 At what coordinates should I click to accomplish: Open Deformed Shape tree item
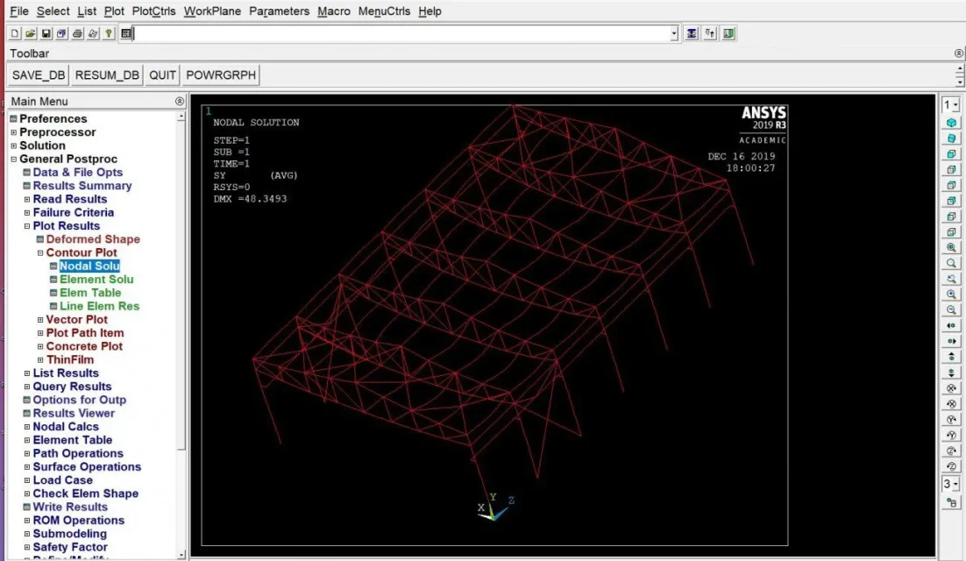click(x=92, y=239)
